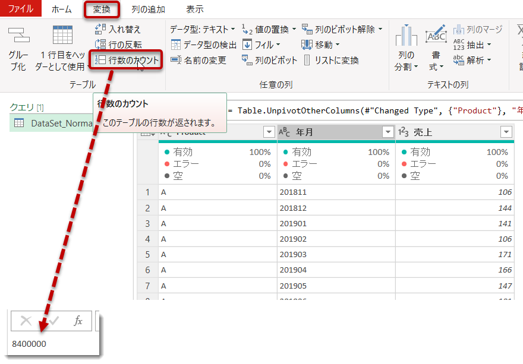Switch to 表示 tab

[195, 9]
